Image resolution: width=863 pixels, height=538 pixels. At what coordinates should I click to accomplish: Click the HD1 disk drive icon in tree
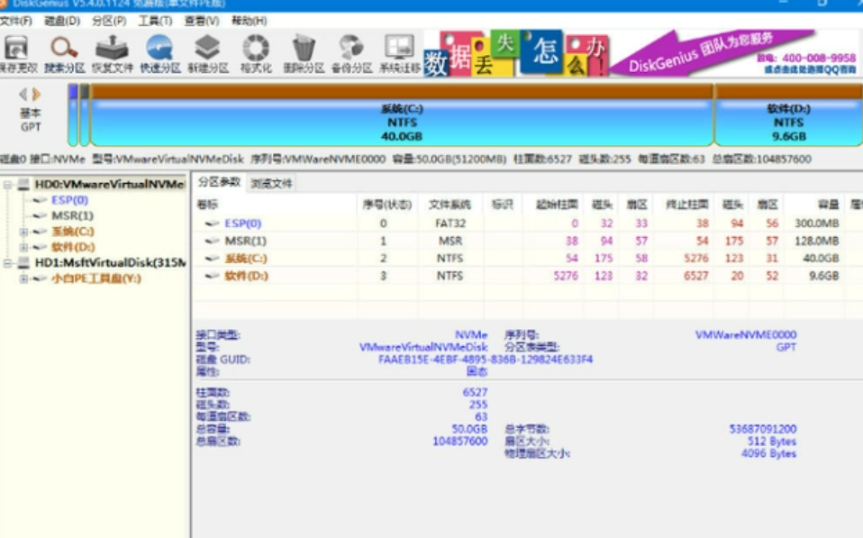pyautogui.click(x=23, y=262)
